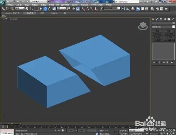This screenshot has width=176, height=135.
Task: Switch to the Utilities command panel tab
Action: pos(173,19)
